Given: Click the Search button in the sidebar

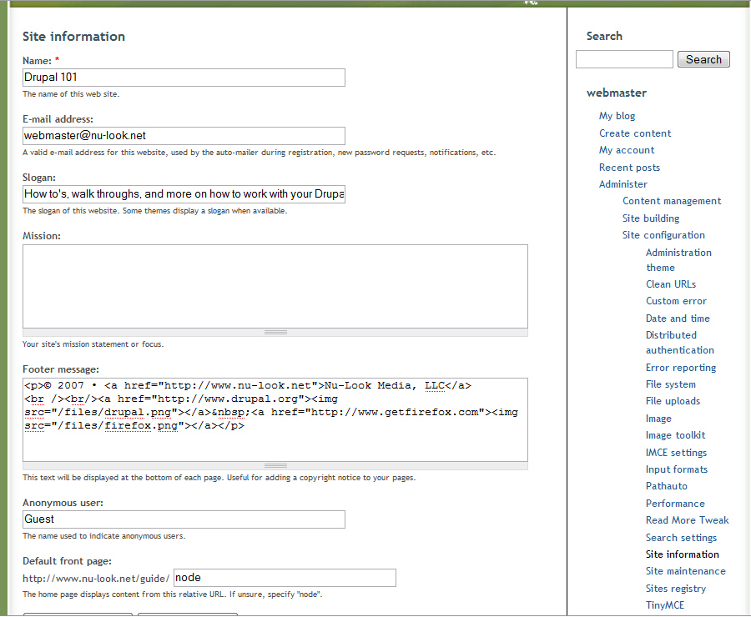Looking at the screenshot, I should (703, 59).
